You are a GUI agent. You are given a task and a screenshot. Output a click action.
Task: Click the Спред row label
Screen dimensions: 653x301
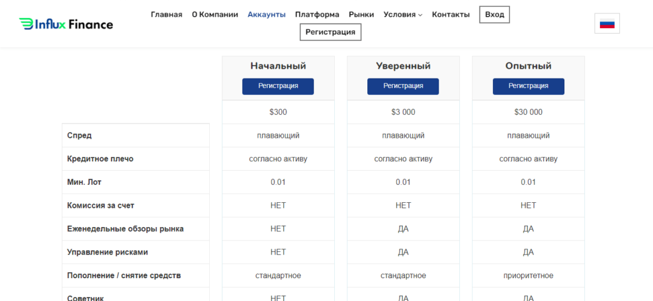(x=79, y=135)
